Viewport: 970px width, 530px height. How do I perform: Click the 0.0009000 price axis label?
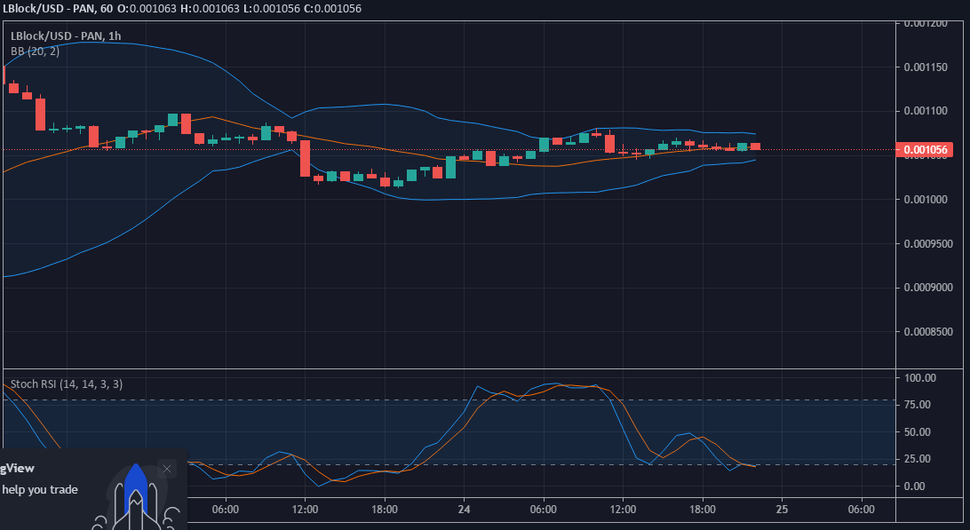click(x=928, y=288)
